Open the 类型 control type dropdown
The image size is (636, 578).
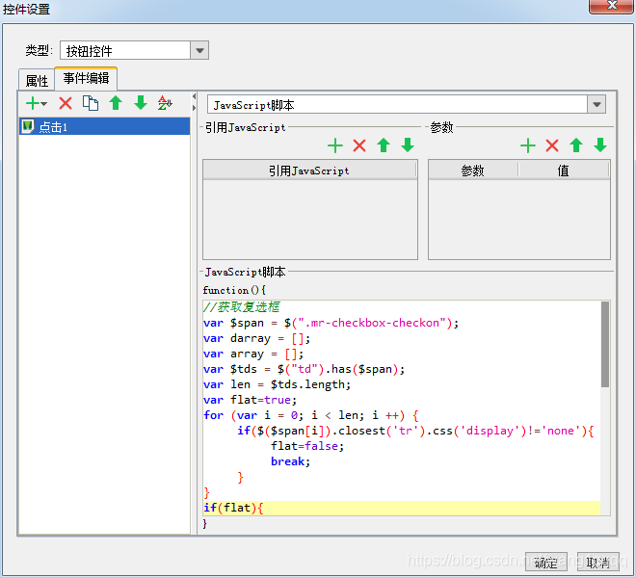coord(199,51)
